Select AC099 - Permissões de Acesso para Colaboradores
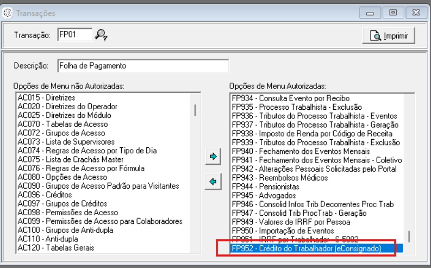 pos(100,221)
